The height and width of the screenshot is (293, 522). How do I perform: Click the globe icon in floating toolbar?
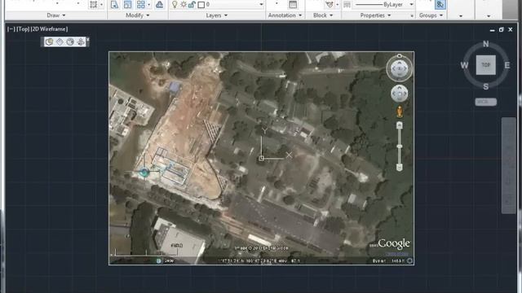click(70, 42)
